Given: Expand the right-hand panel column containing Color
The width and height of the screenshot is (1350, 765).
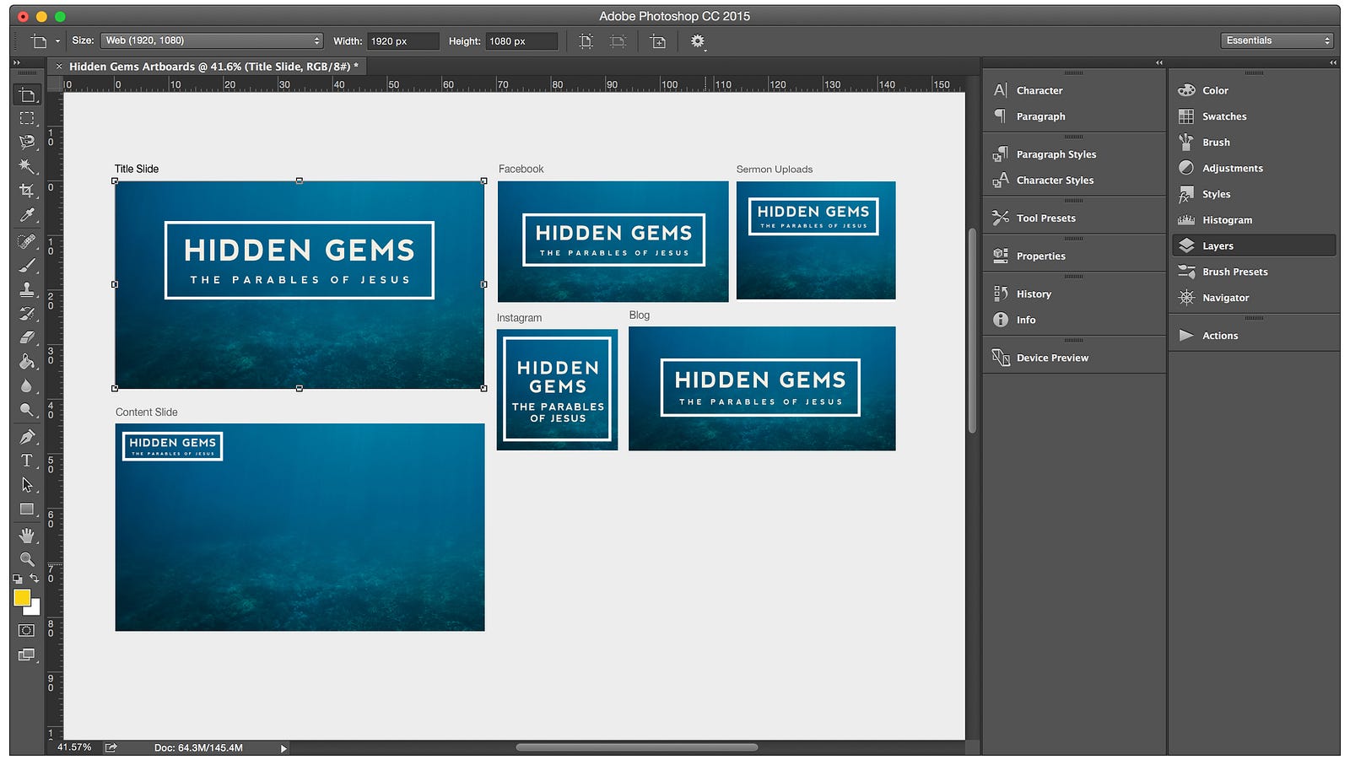Looking at the screenshot, I should 1332,62.
